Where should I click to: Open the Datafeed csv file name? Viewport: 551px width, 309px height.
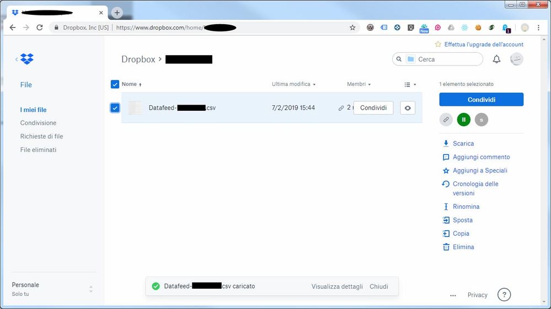coord(182,107)
